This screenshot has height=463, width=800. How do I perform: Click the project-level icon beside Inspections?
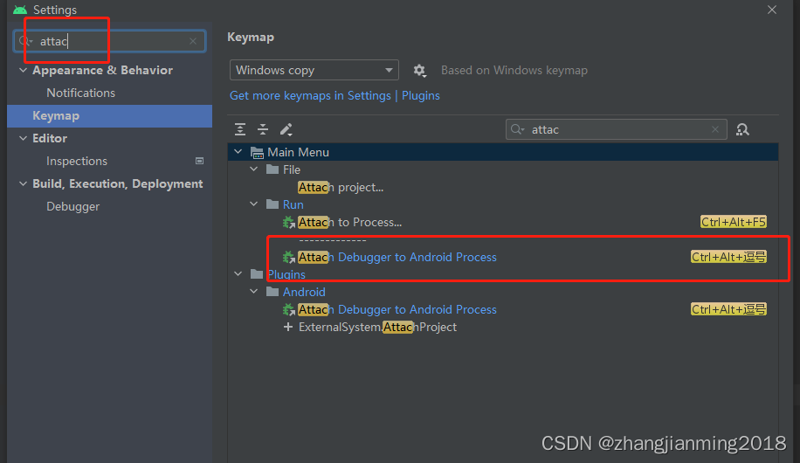click(199, 161)
